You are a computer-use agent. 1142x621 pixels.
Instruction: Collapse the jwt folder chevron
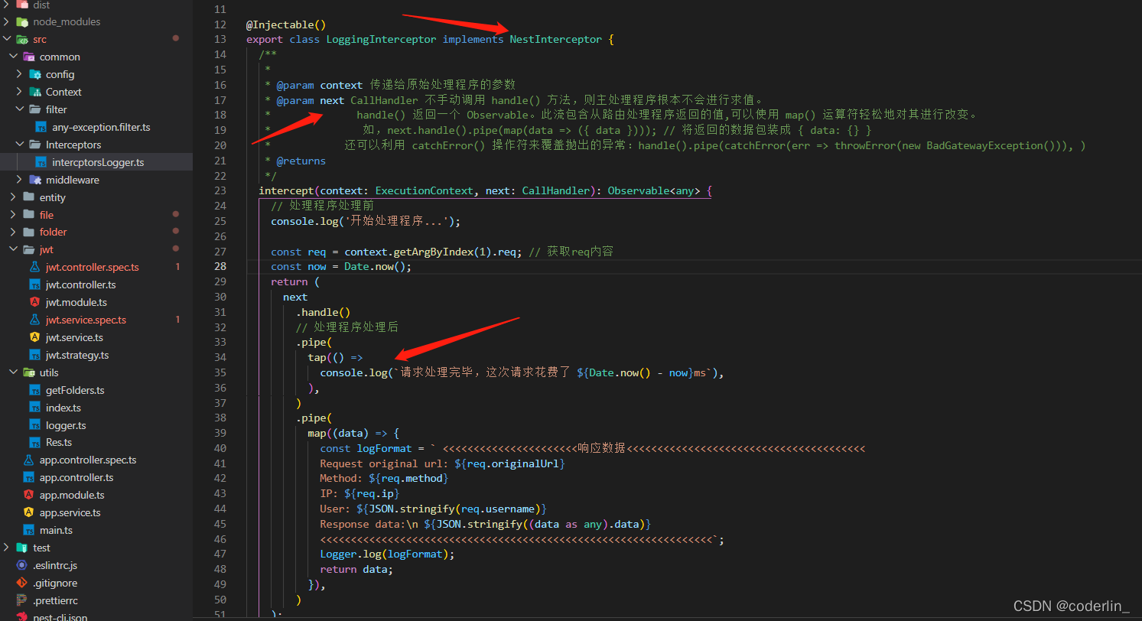click(13, 249)
